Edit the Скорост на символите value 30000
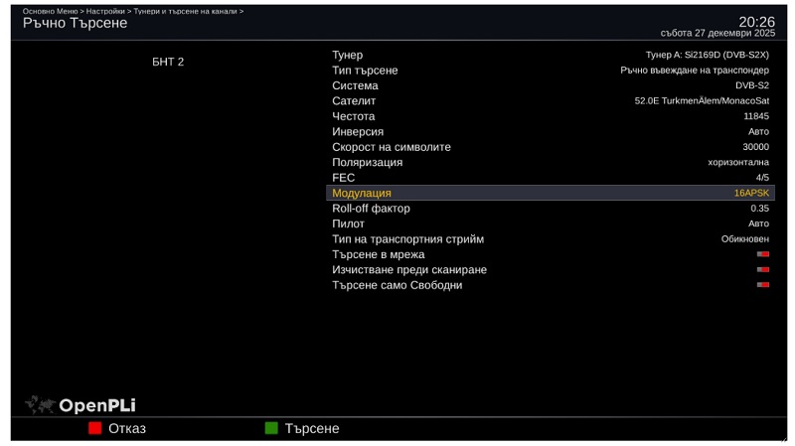 (755, 147)
